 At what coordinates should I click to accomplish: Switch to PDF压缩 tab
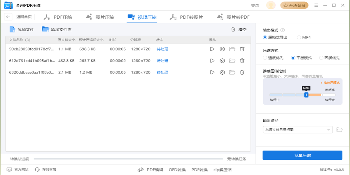point(58,17)
